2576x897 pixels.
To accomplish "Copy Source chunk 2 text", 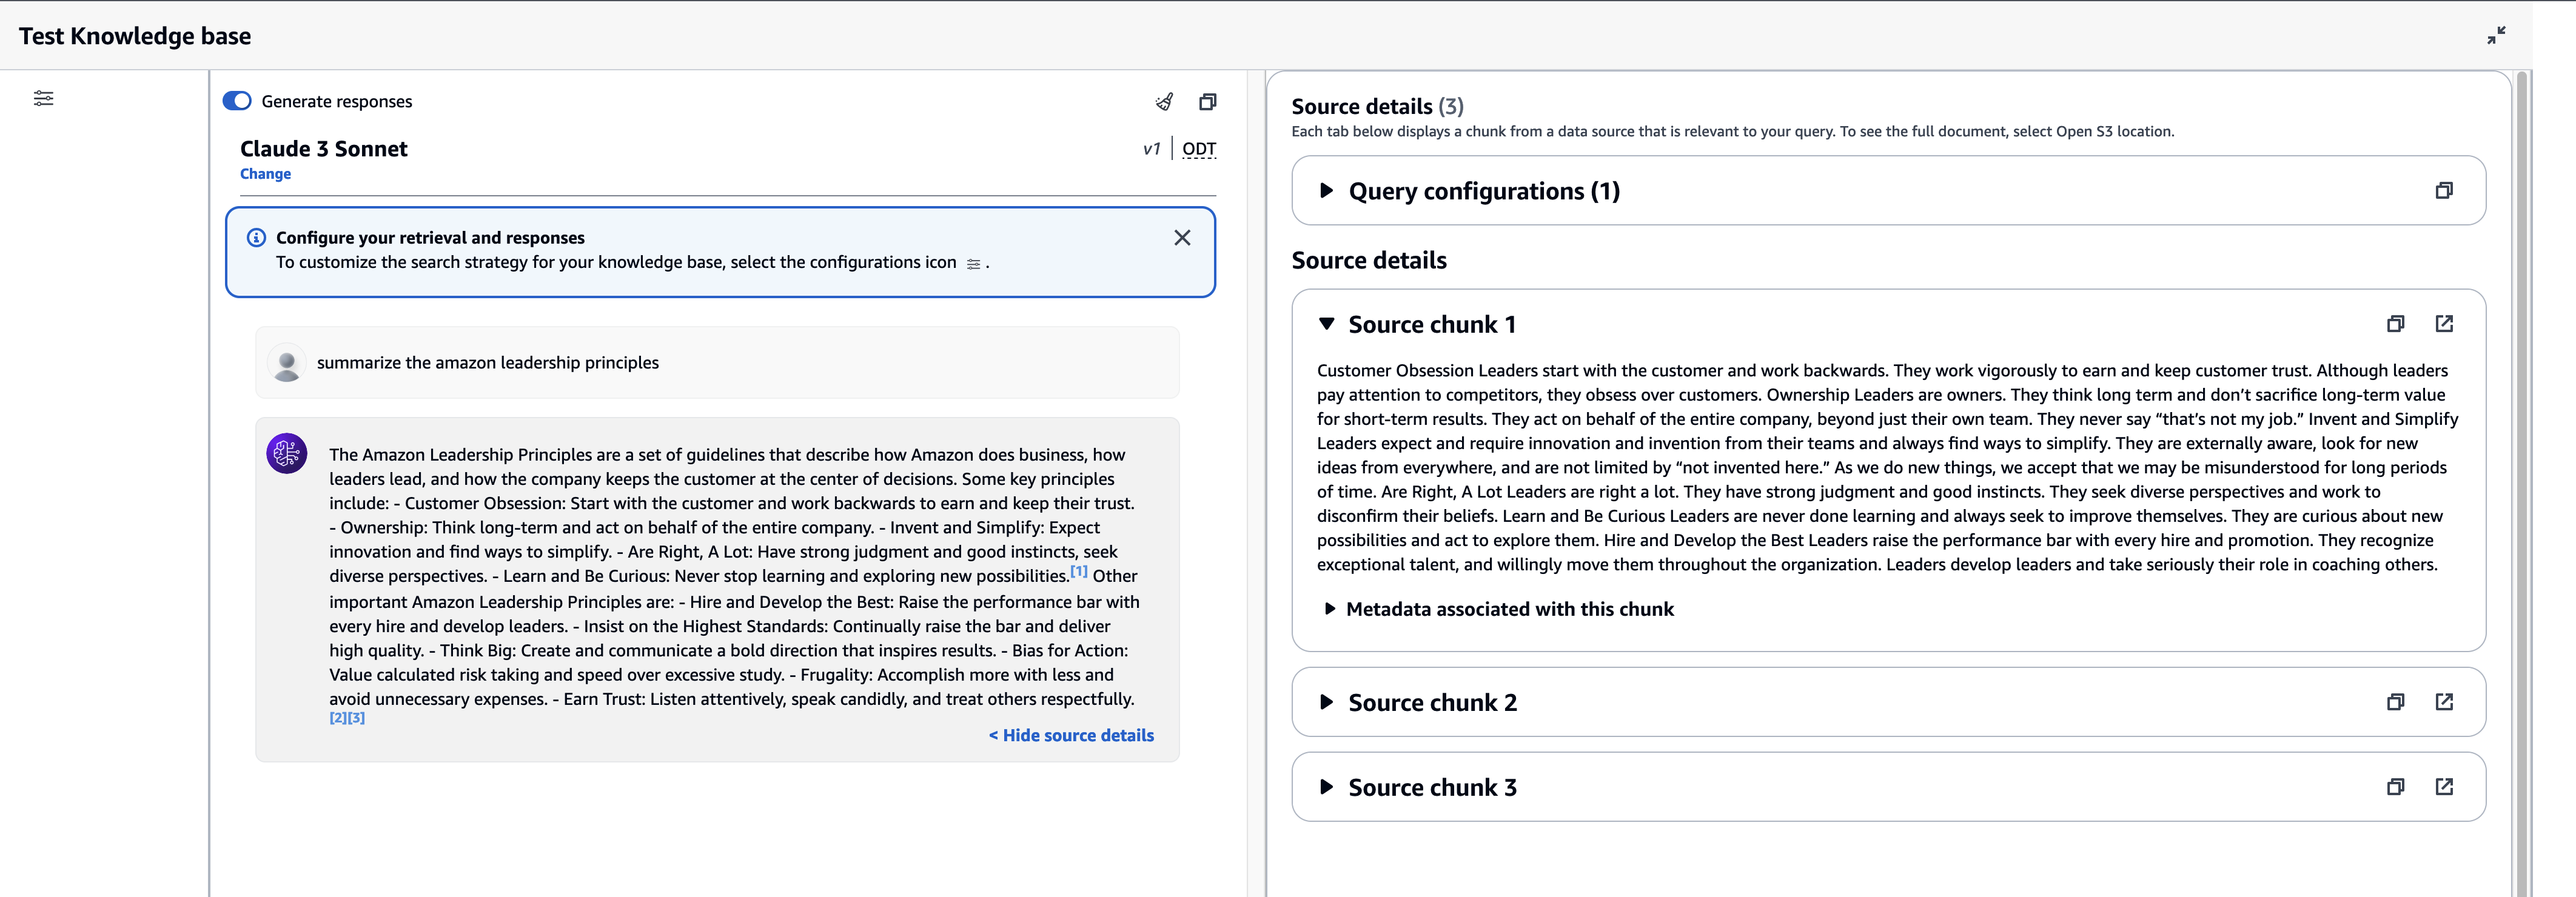I will click(x=2395, y=702).
